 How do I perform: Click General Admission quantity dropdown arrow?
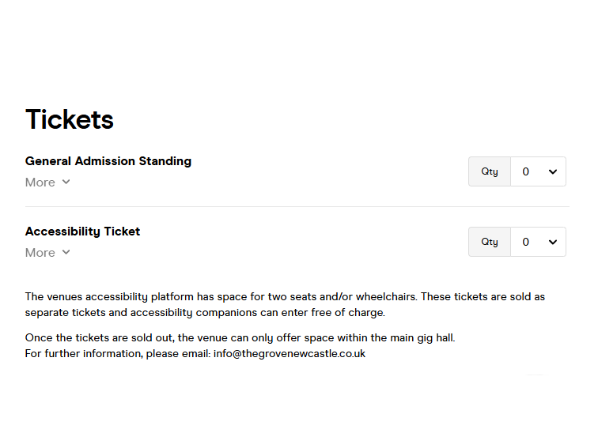(x=553, y=171)
